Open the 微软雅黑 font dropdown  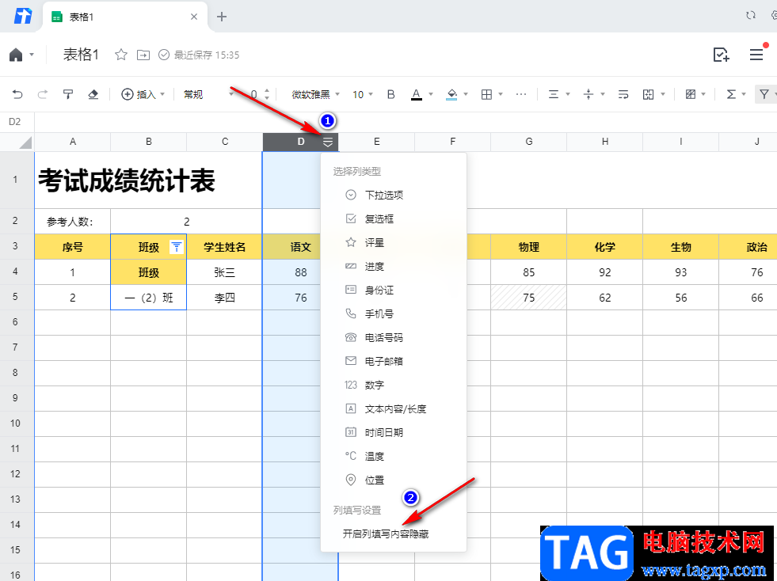316,94
